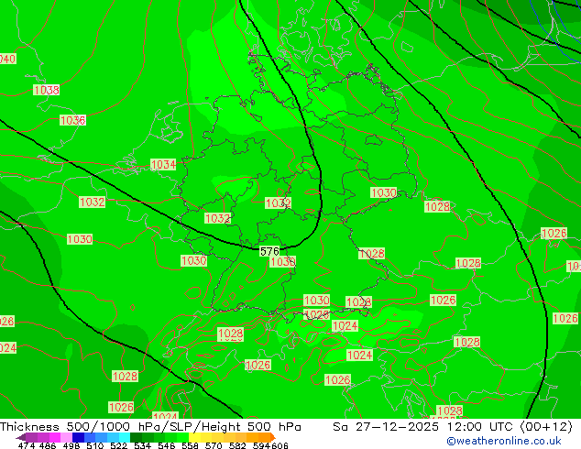Click the purple arrow start of the color scale
Image resolution: width=581 pixels, height=449 pixels.
(x=21, y=437)
